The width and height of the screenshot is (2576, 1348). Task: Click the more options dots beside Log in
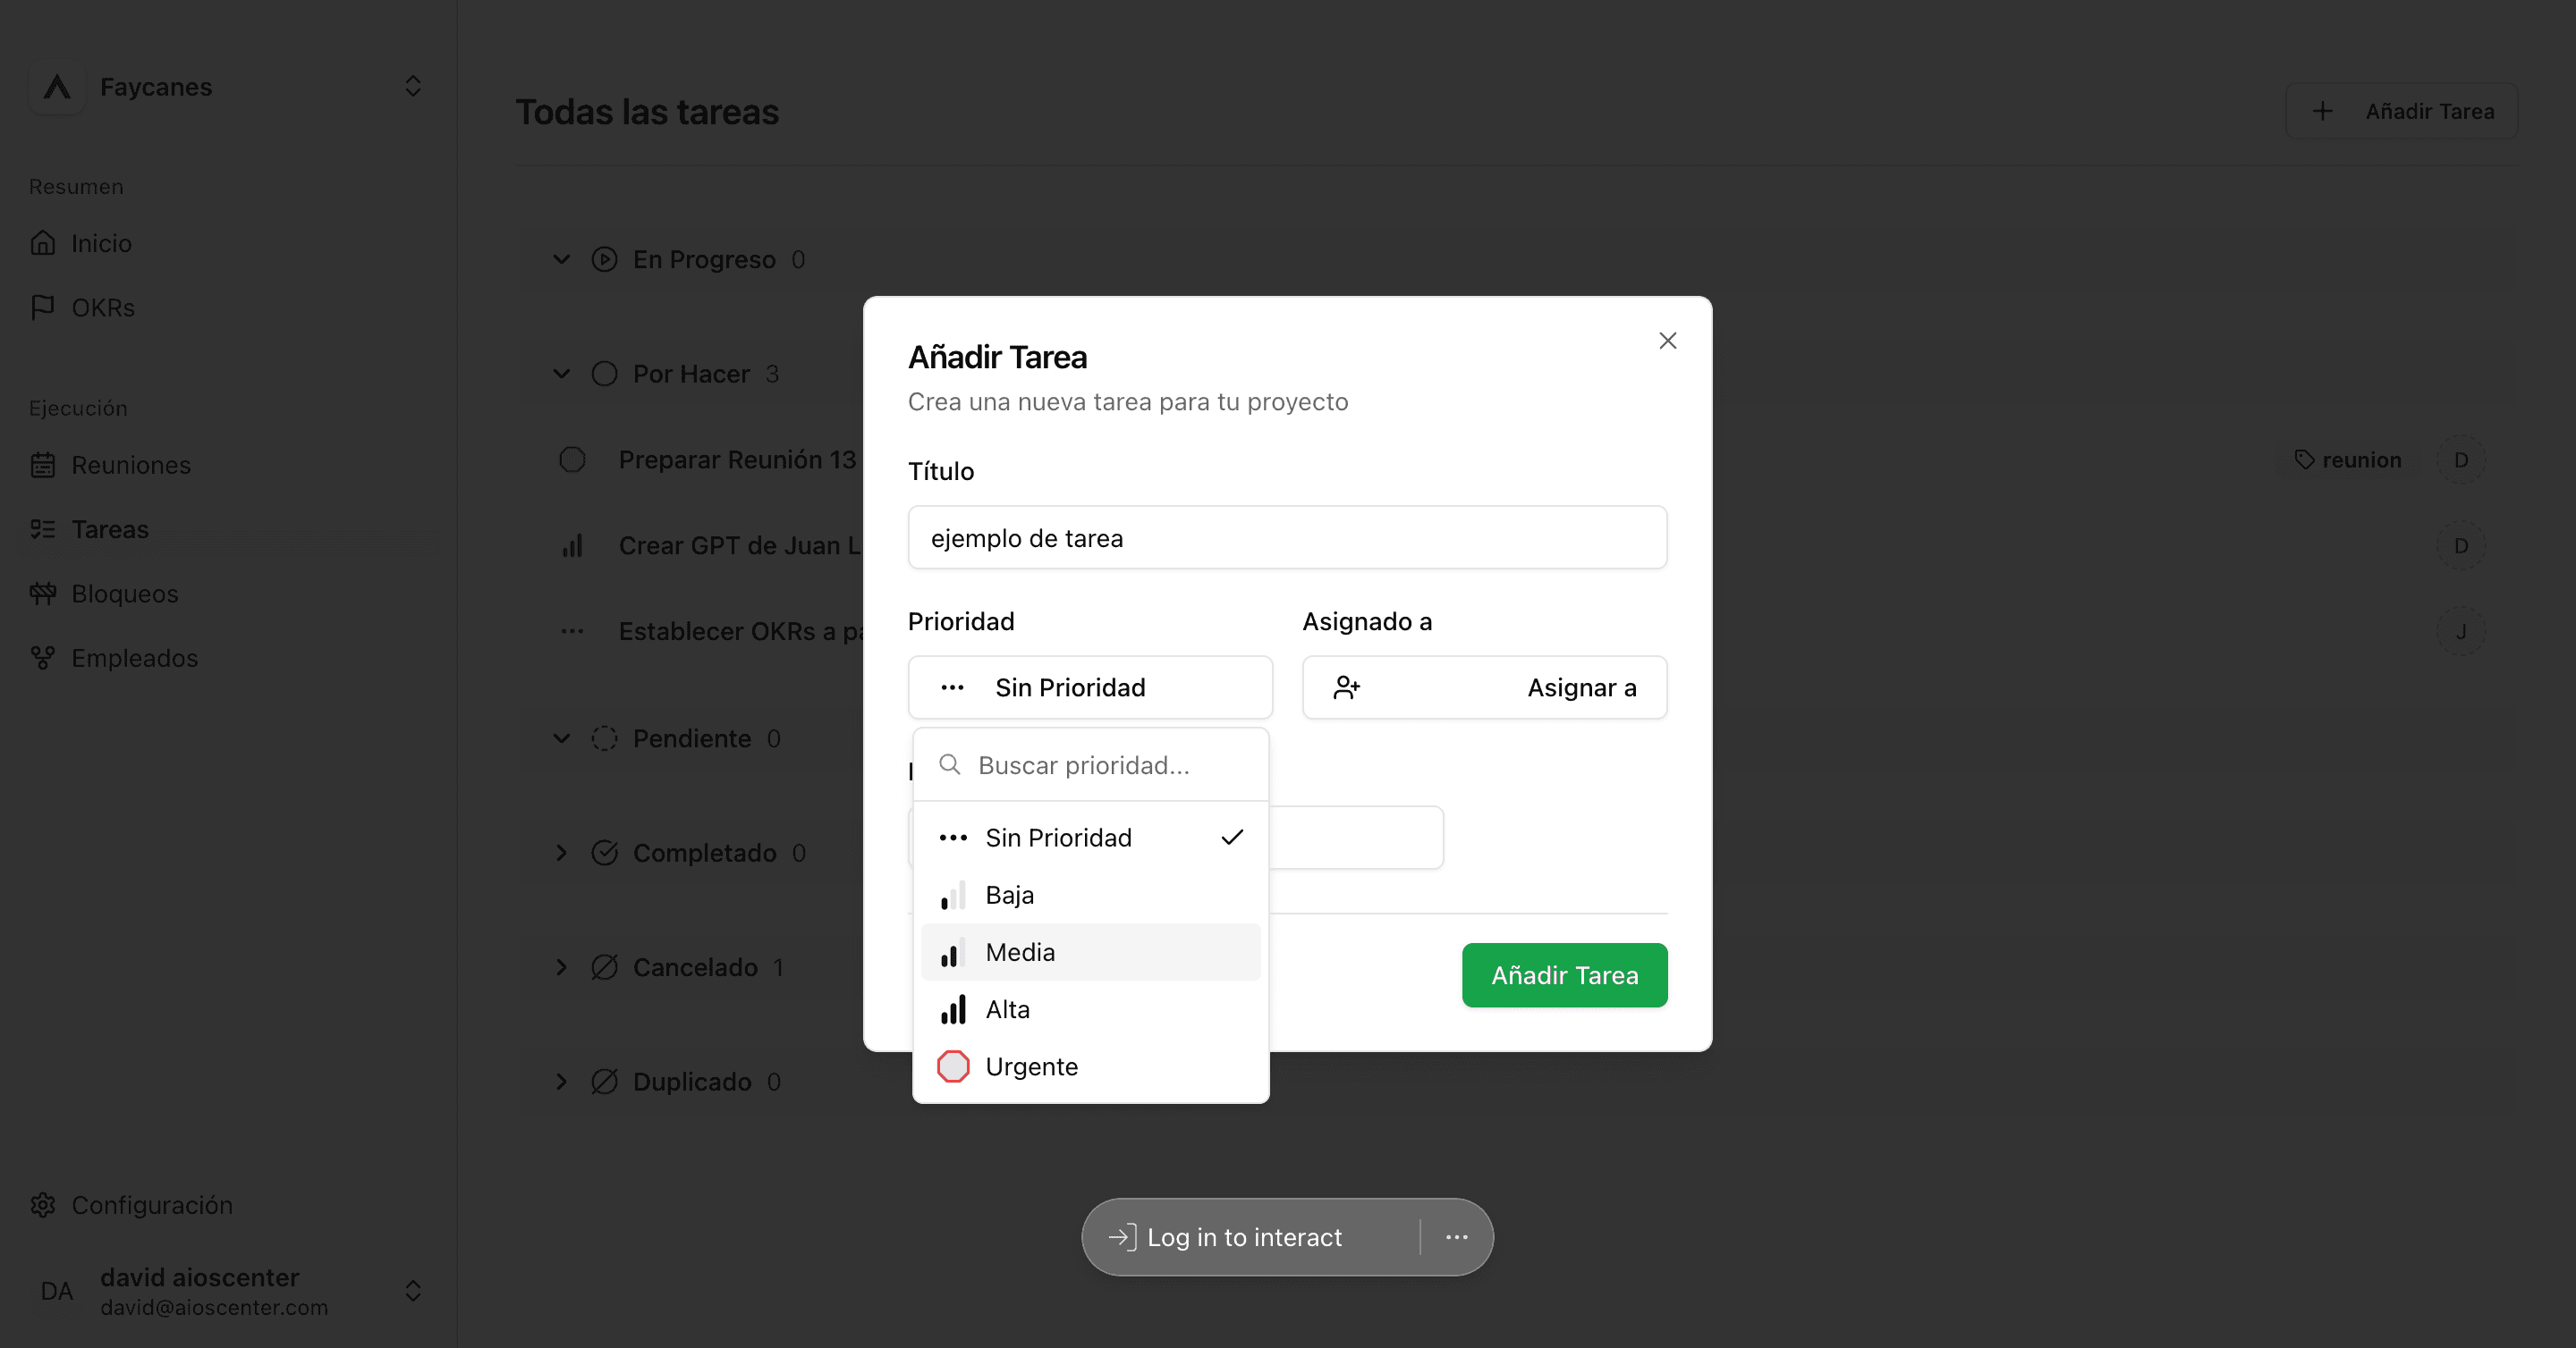point(1457,1237)
